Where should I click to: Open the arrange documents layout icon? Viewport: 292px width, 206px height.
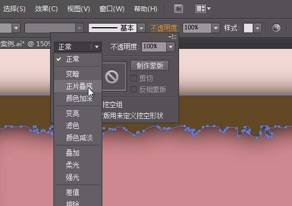pyautogui.click(x=201, y=9)
